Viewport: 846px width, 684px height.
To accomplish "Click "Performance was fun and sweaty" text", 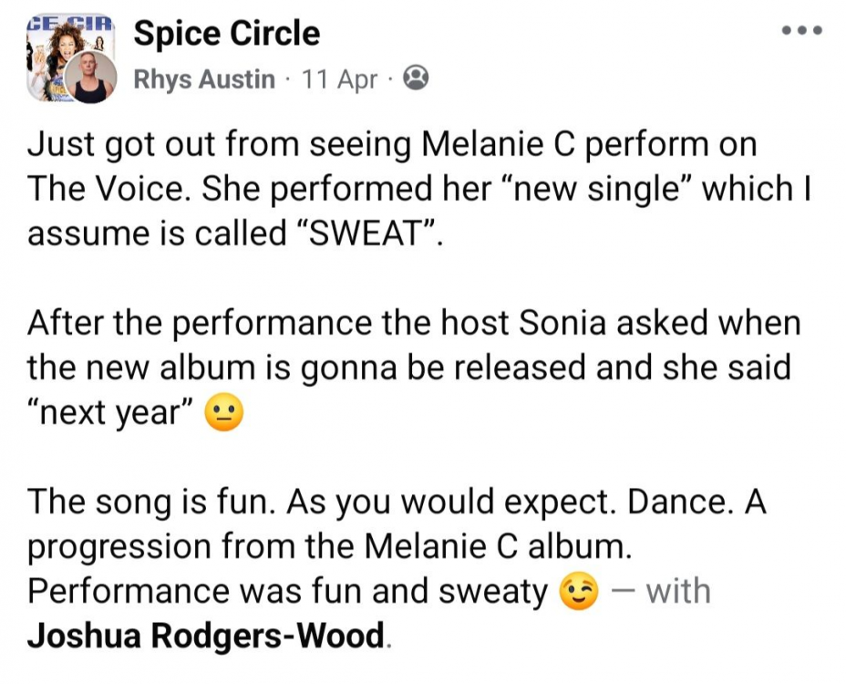I will 287,591.
